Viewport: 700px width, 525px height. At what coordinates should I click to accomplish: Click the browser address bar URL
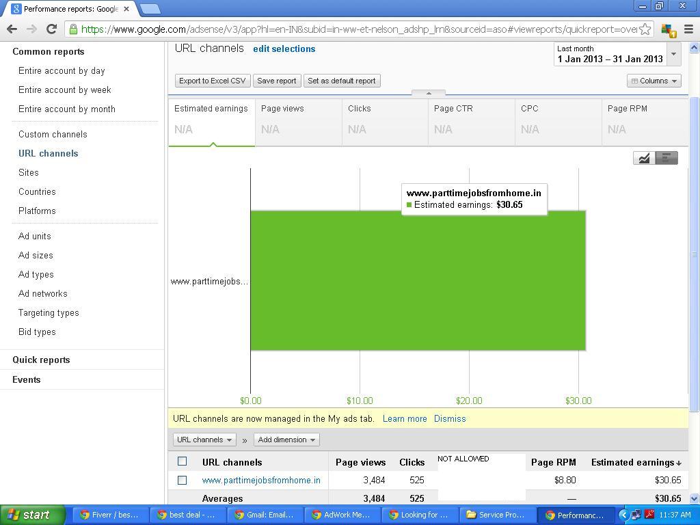tap(360, 29)
